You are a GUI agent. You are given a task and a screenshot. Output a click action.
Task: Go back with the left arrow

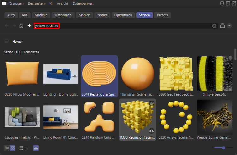coord(7,26)
